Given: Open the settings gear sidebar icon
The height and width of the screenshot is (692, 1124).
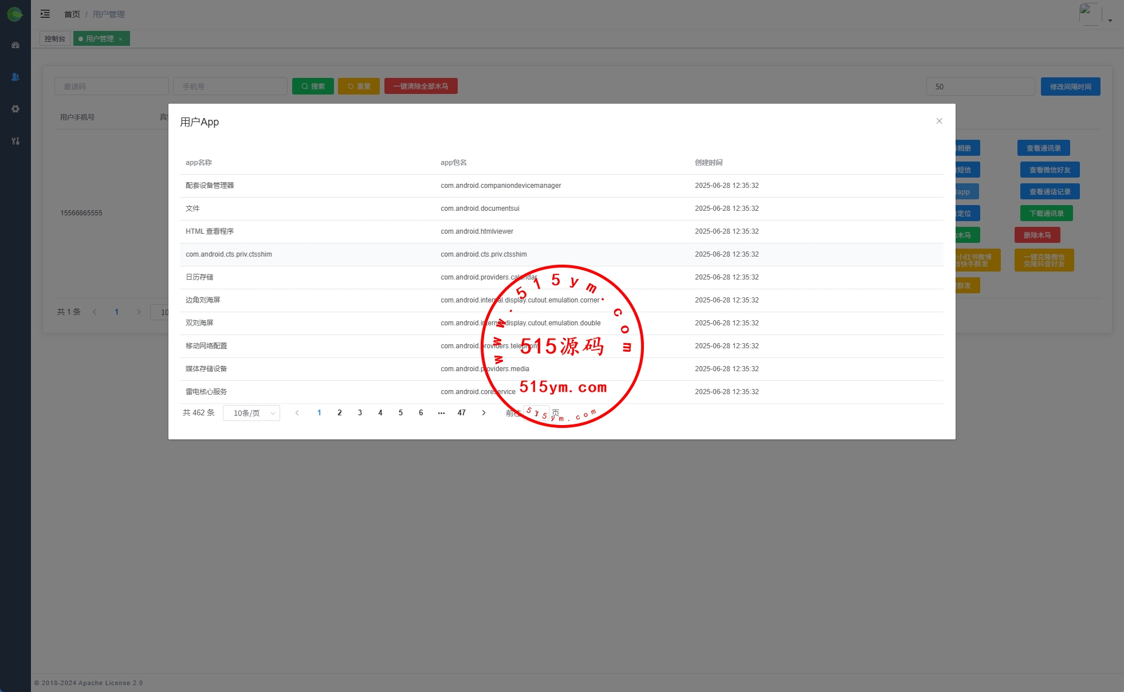Looking at the screenshot, I should tap(15, 109).
